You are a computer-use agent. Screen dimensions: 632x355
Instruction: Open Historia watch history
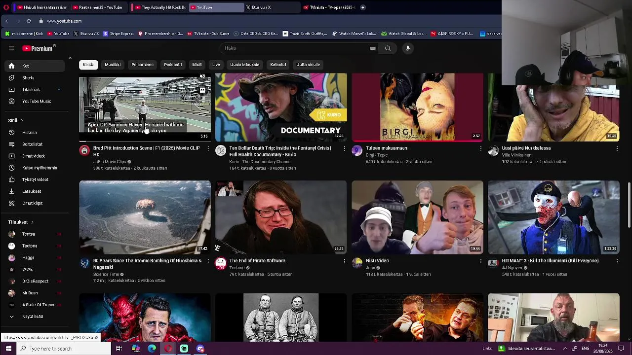[x=35, y=133]
